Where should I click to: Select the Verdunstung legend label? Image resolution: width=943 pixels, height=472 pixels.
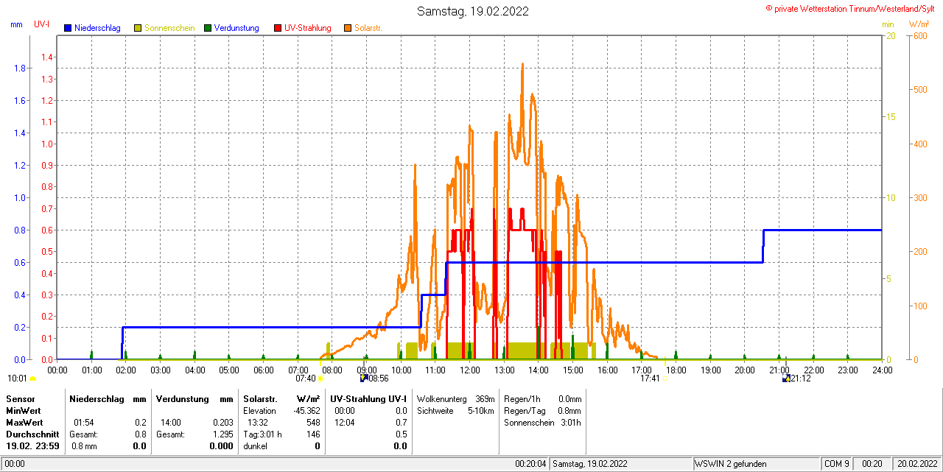236,28
